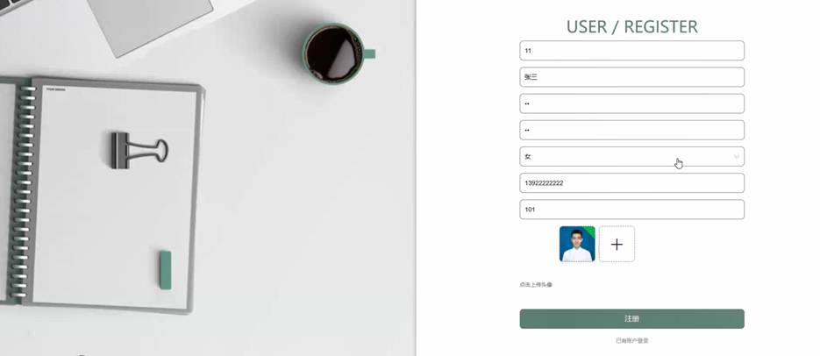Viewport: 820px width, 356px height.
Task: Click the 点击上传头像 hint text
Action: [536, 285]
